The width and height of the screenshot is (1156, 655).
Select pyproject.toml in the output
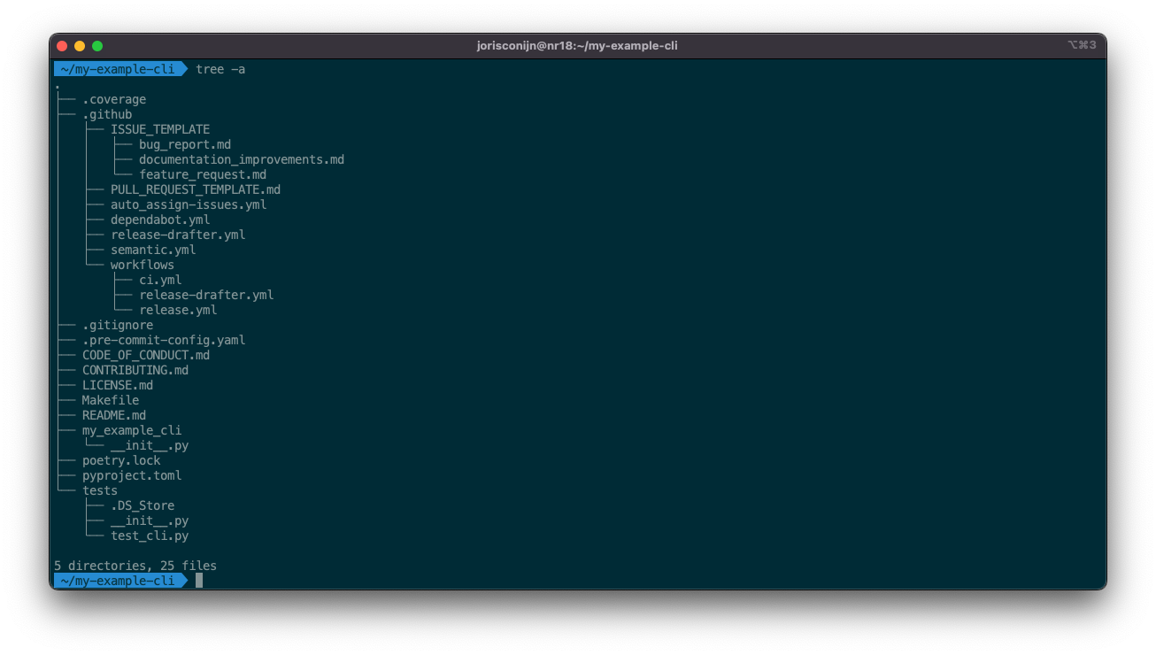click(132, 475)
